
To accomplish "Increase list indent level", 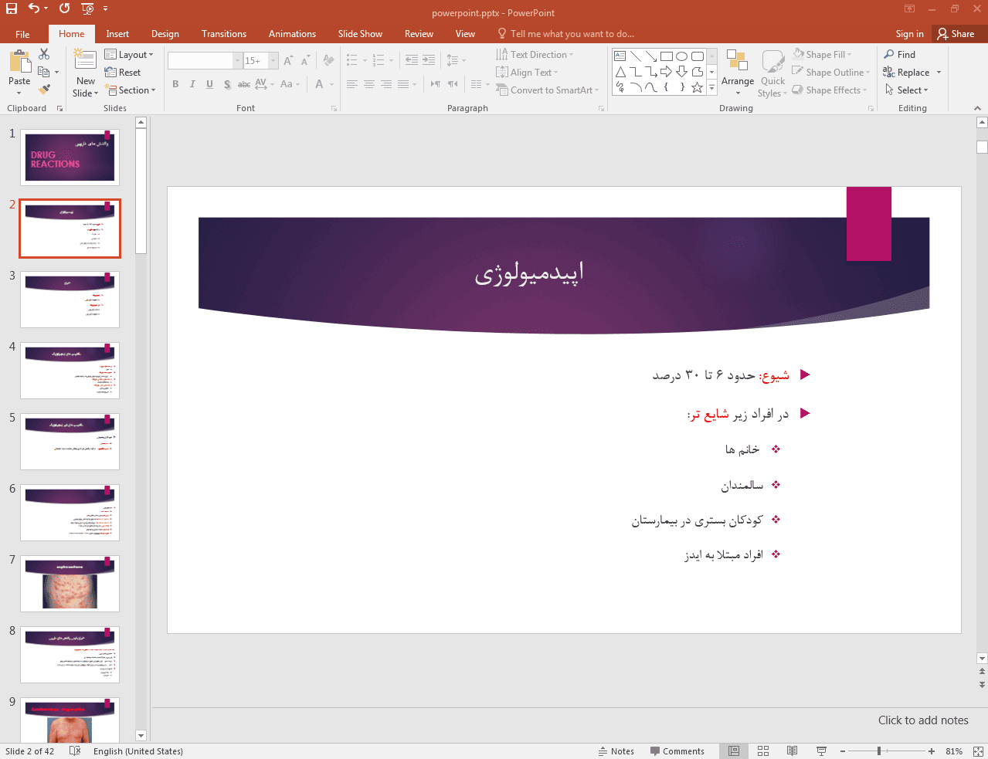I will point(429,60).
